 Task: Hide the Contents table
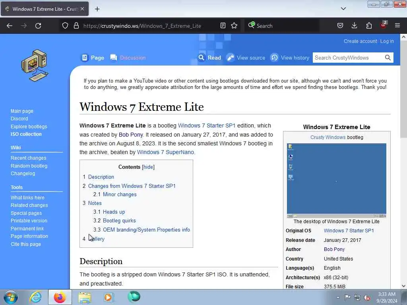click(x=148, y=167)
